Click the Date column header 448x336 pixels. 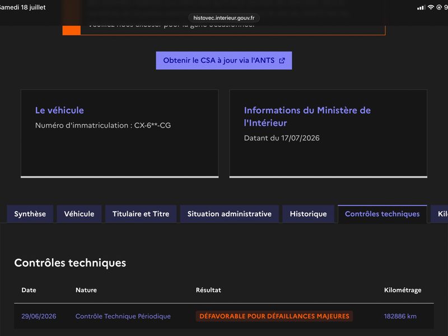[29, 290]
